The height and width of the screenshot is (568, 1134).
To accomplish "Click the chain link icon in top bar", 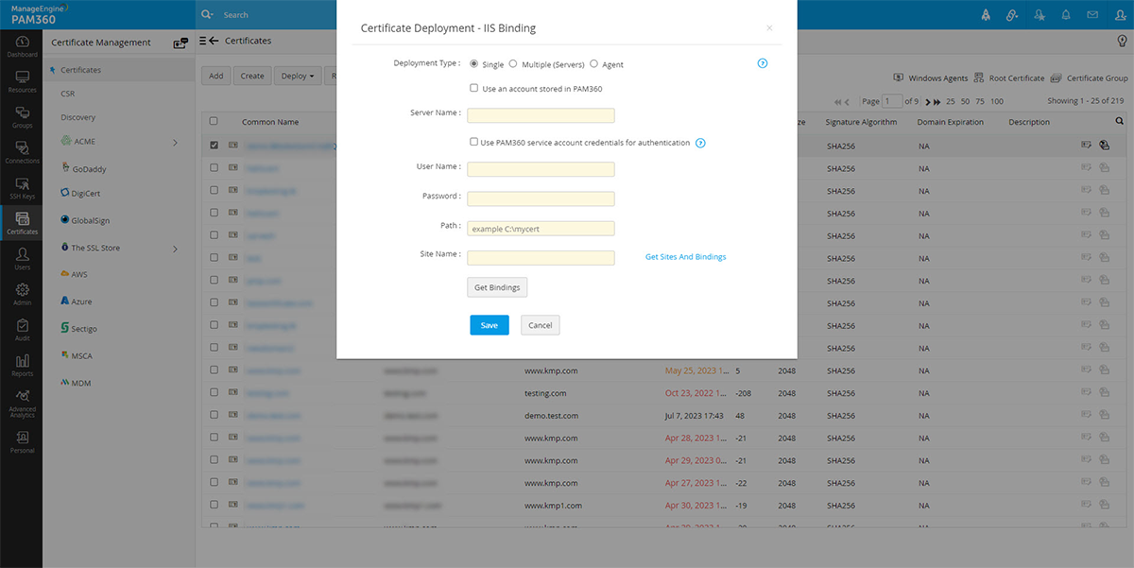I will coord(1012,14).
